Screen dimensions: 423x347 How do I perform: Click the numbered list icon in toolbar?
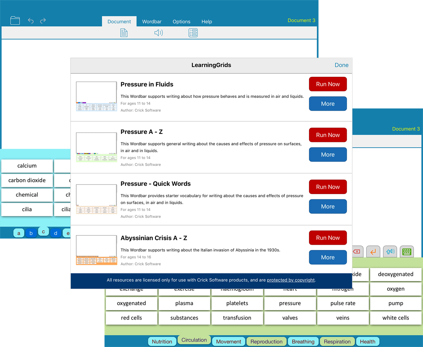(193, 33)
